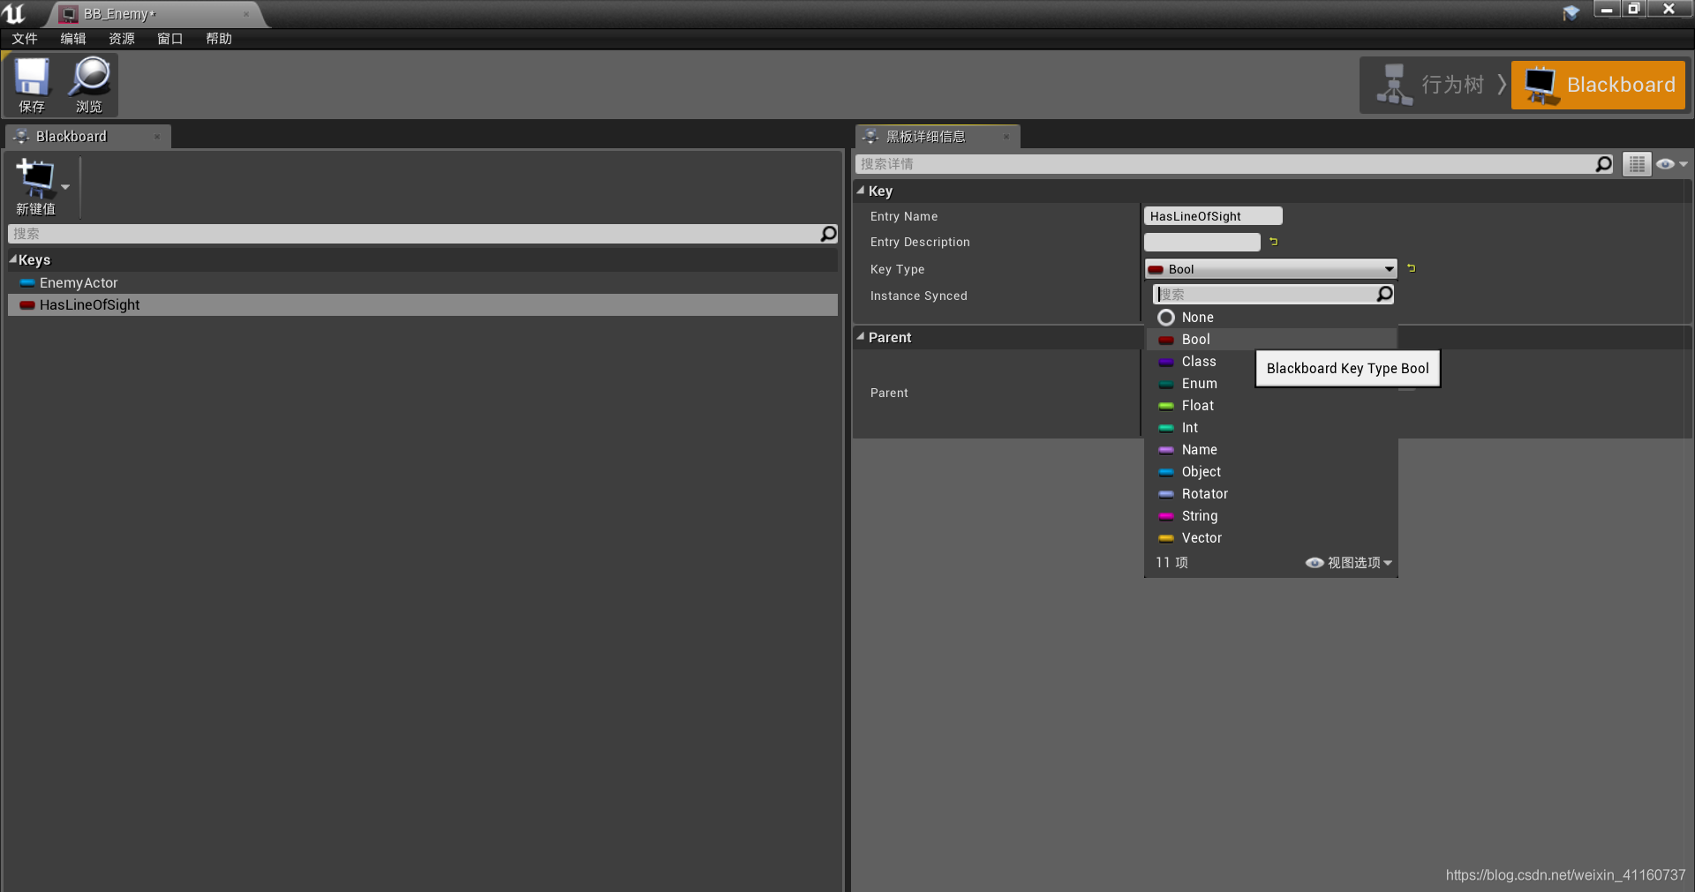Open the 视图选项 view options dropdown
1695x892 pixels.
[x=1349, y=562]
